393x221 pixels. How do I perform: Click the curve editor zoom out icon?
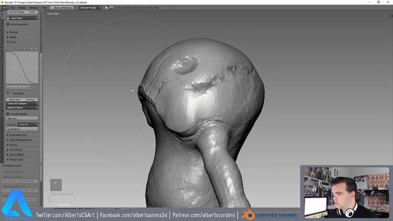click(x=24, y=48)
